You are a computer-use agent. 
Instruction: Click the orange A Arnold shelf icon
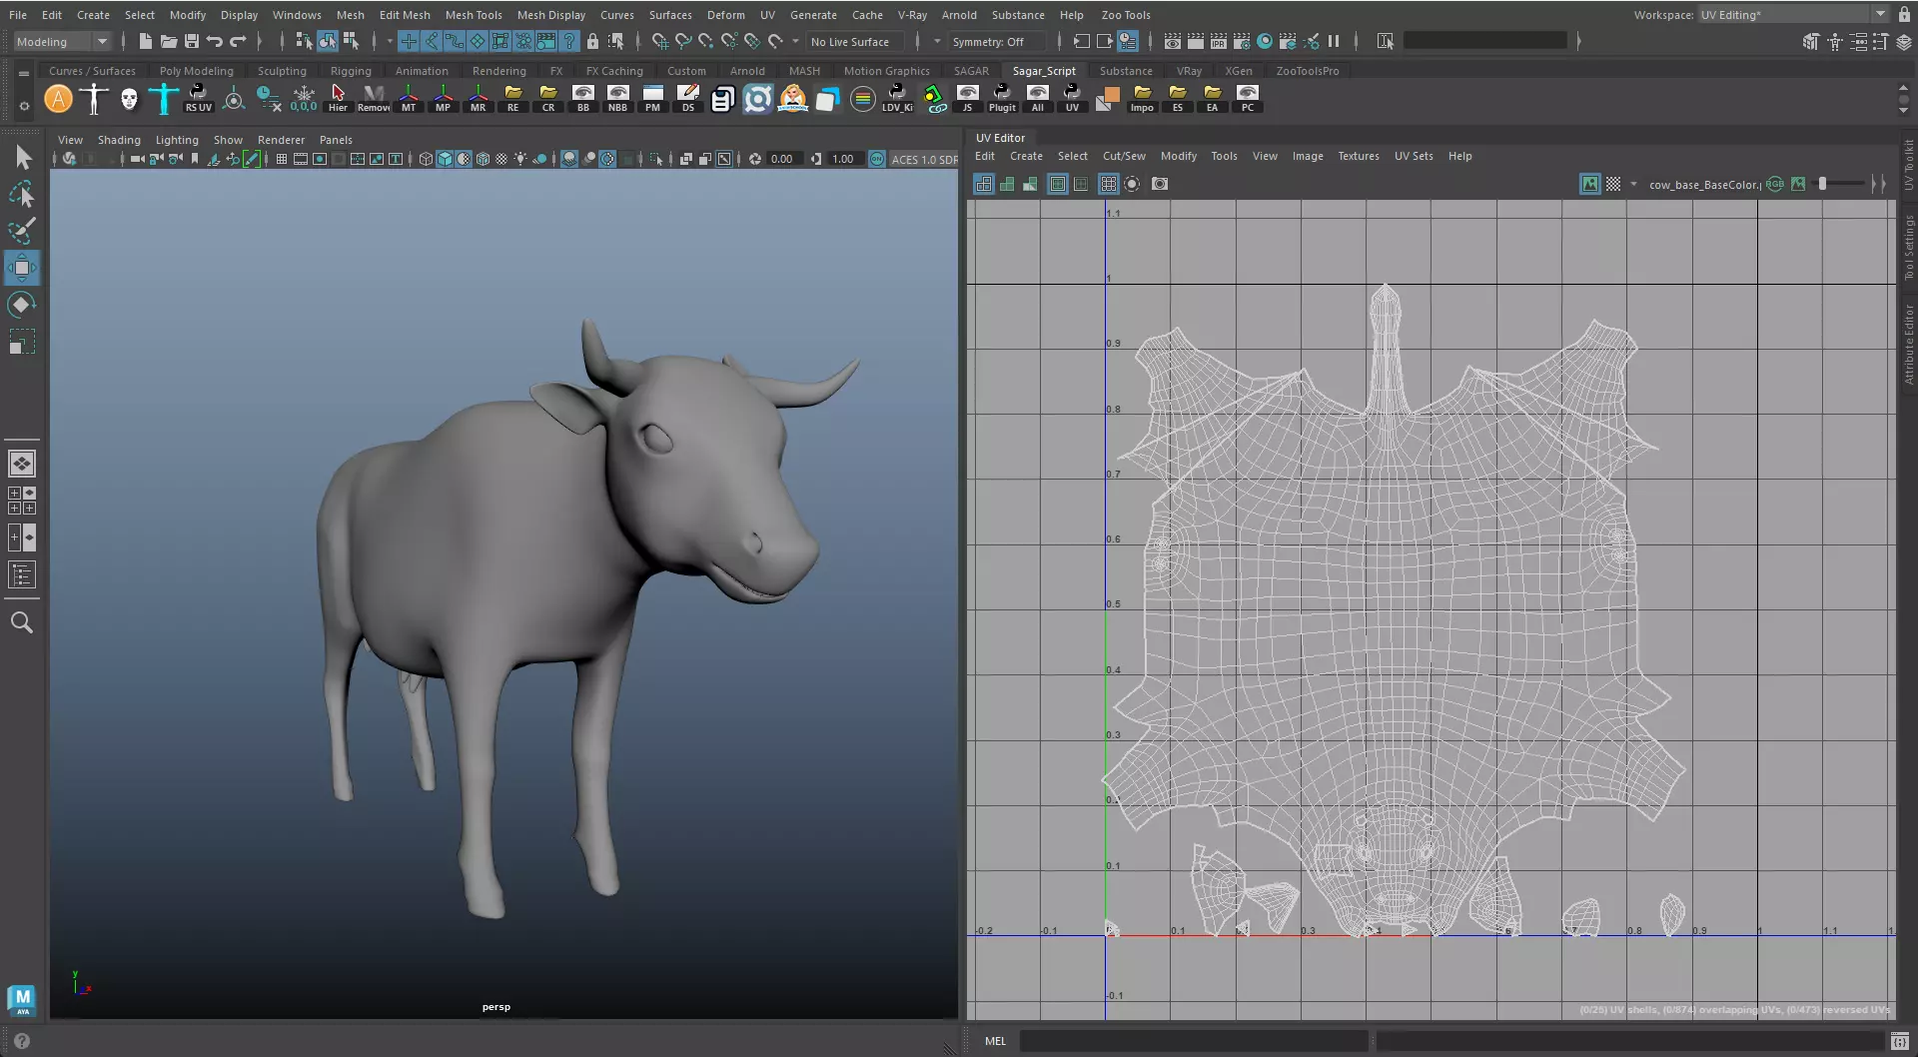(x=59, y=99)
